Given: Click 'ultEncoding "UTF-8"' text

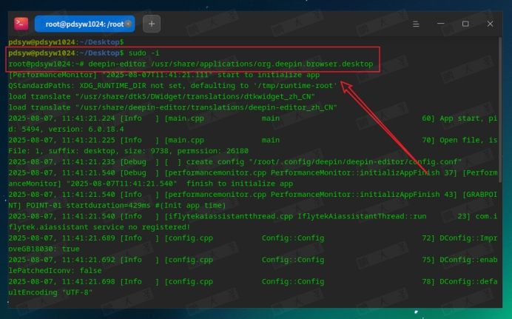Looking at the screenshot, I should pyautogui.click(x=50, y=292).
